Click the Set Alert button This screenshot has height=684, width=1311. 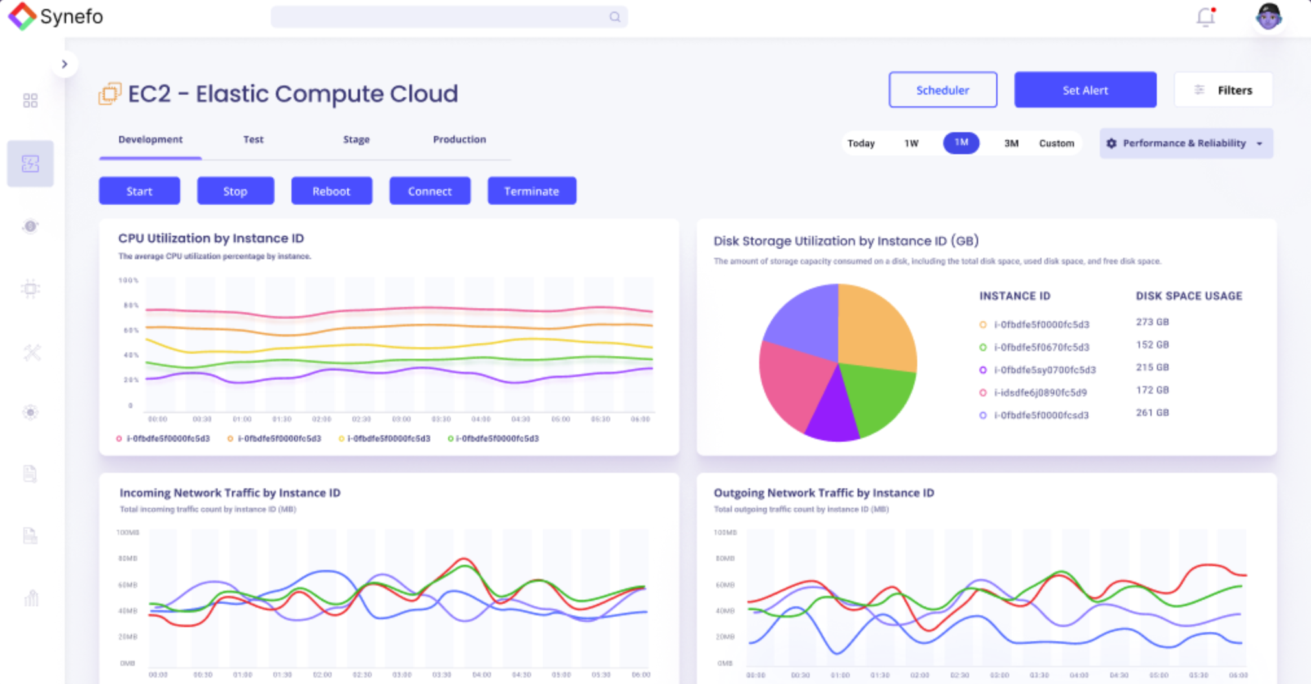click(1086, 90)
